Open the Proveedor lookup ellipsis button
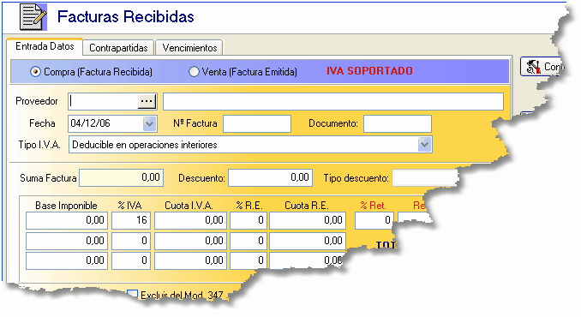Viewport: 581px width, 317px height. pyautogui.click(x=147, y=101)
